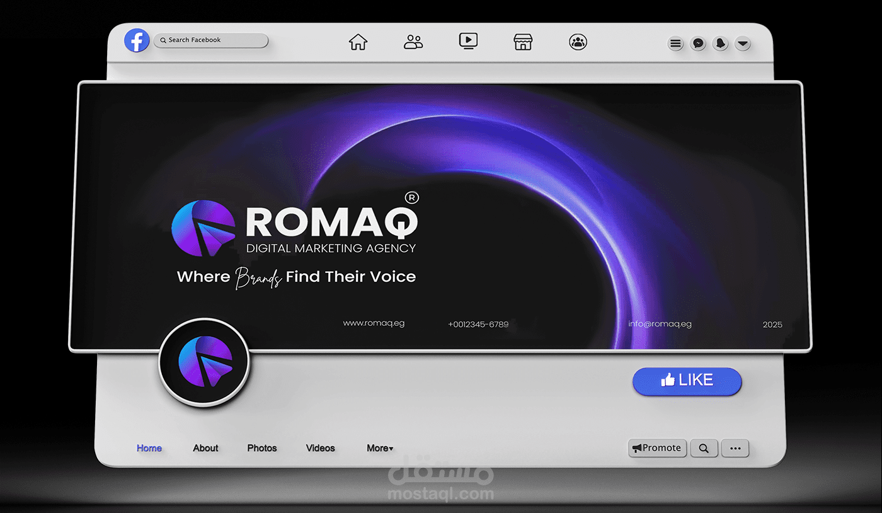
Task: Click the info@romaq.eg email text
Action: (x=660, y=324)
